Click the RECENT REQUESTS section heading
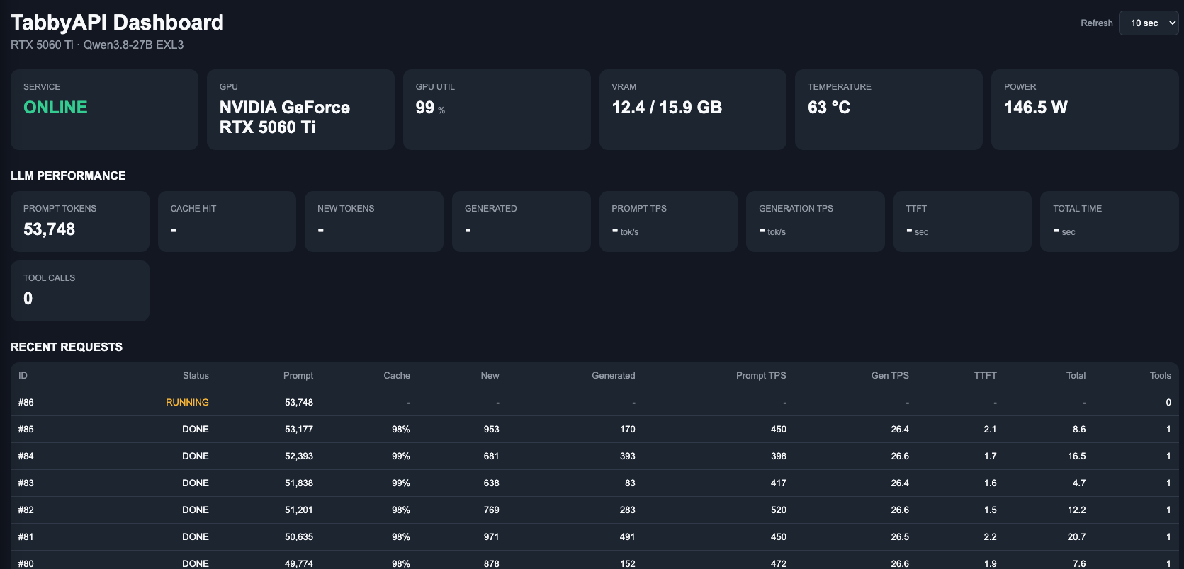The width and height of the screenshot is (1184, 569). pos(67,347)
